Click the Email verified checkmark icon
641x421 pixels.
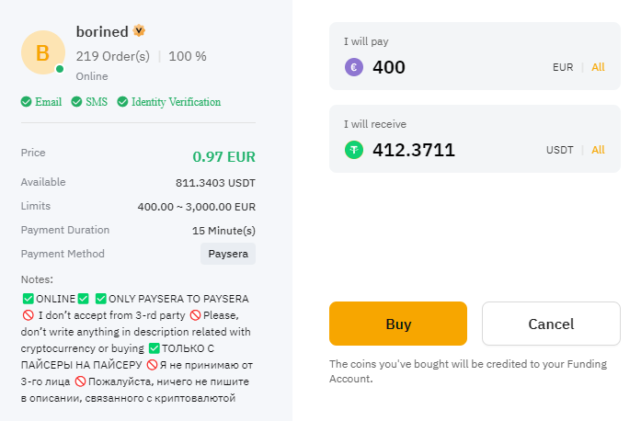point(26,102)
